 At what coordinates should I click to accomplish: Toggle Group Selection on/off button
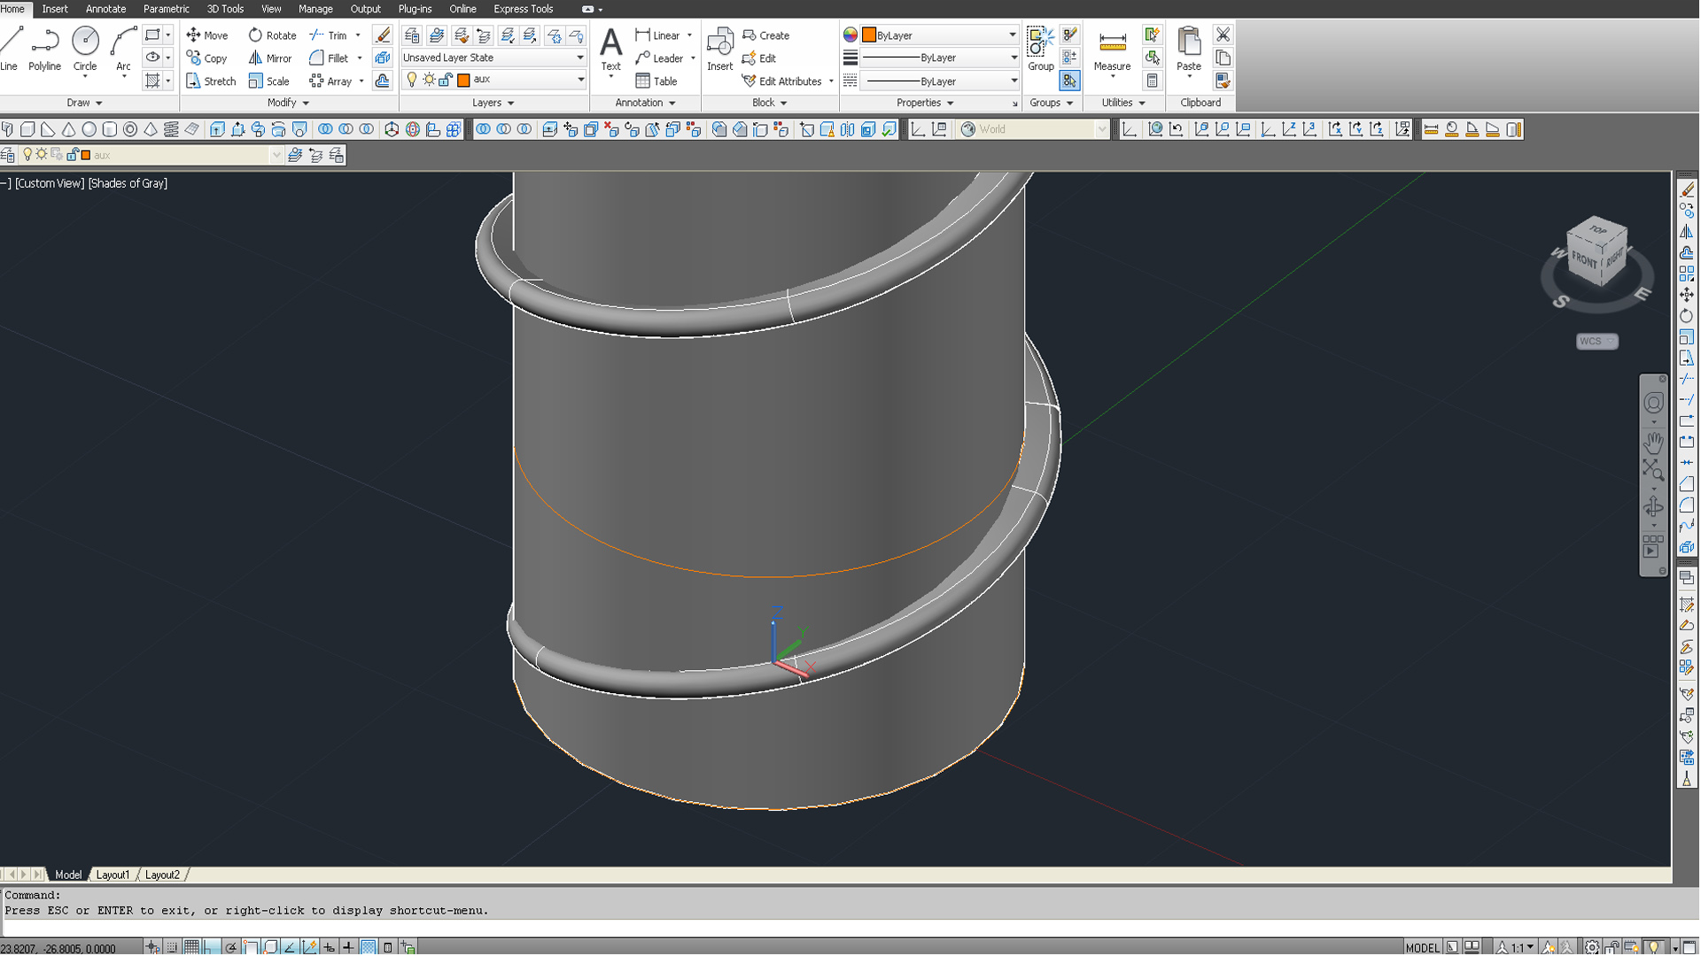pos(1069,81)
